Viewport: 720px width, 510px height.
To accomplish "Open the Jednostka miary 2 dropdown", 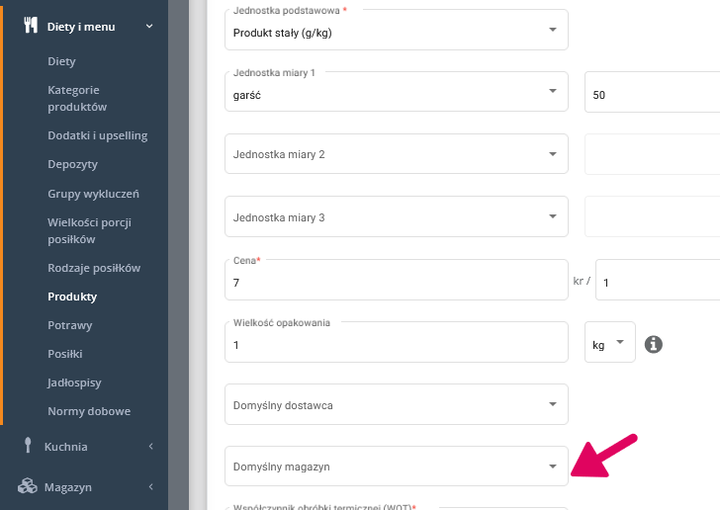I will click(396, 154).
